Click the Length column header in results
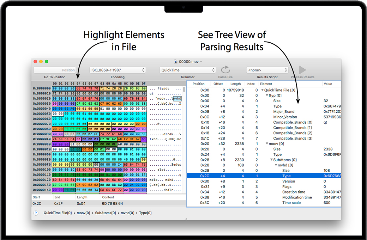The width and height of the screenshot is (367, 240). (235, 84)
